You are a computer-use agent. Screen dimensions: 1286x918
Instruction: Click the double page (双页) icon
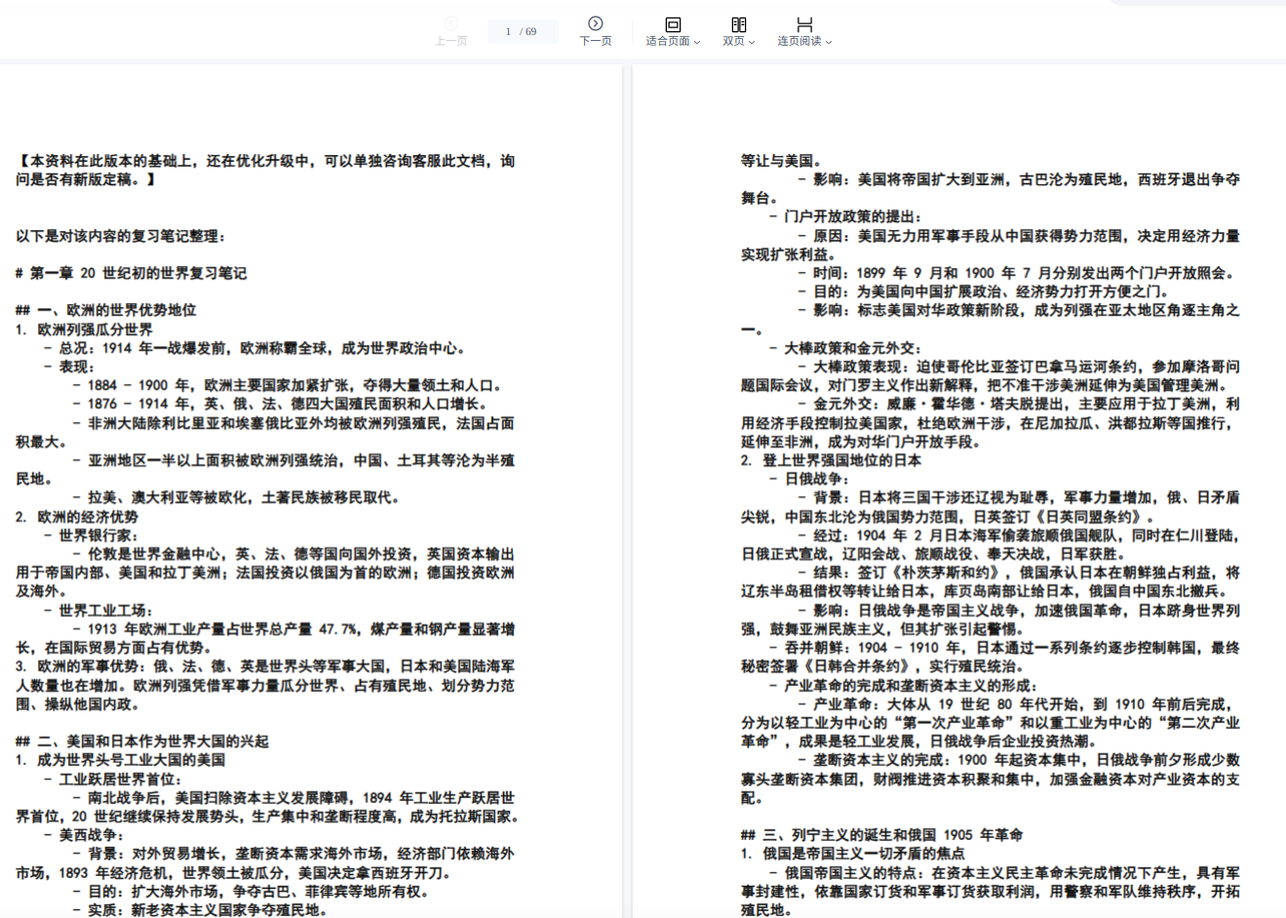pos(738,24)
